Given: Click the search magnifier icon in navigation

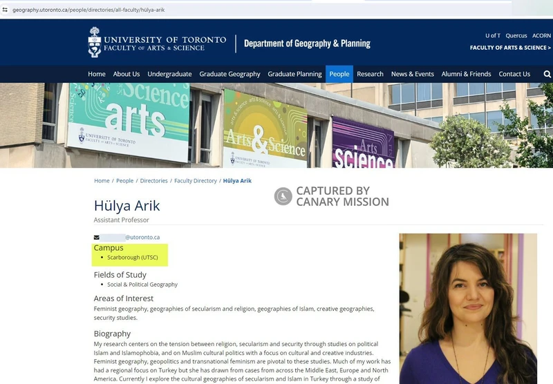Looking at the screenshot, I should click(x=547, y=74).
